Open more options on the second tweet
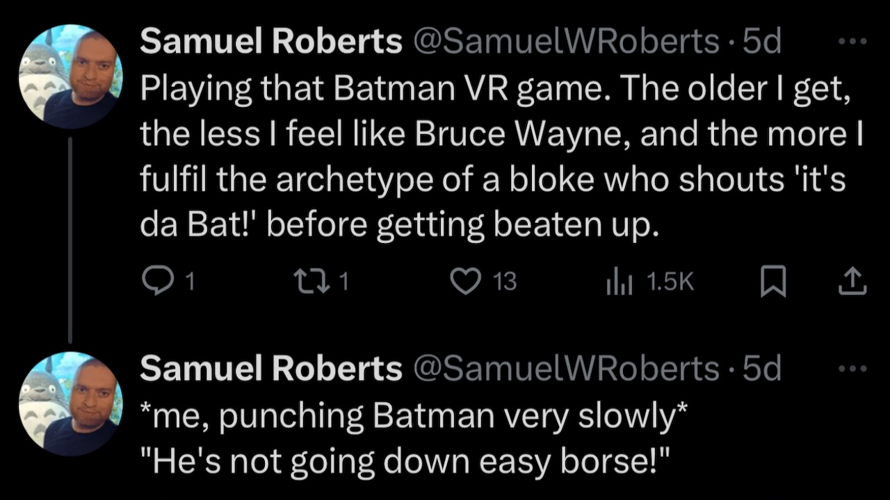Screen dimensions: 890x500 tap(853, 368)
